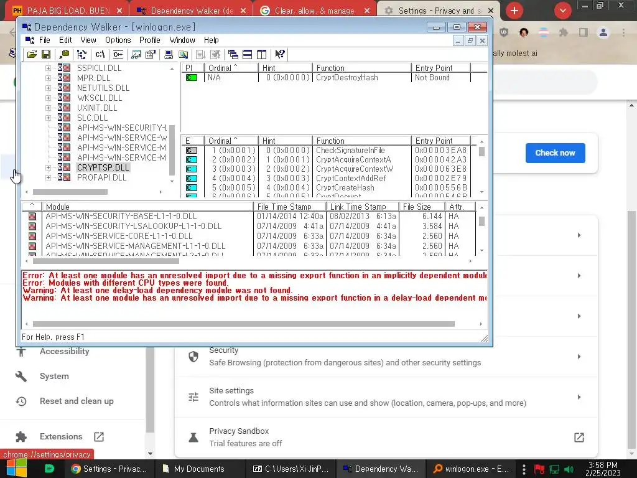Open 'winlogon.exe - E...' taskbar item

pos(471,469)
